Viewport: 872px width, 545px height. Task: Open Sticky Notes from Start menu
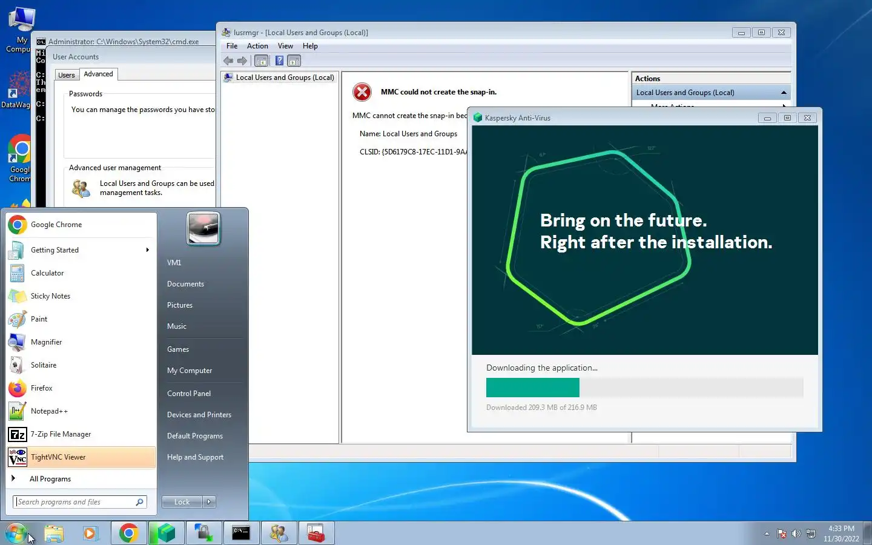(81, 296)
